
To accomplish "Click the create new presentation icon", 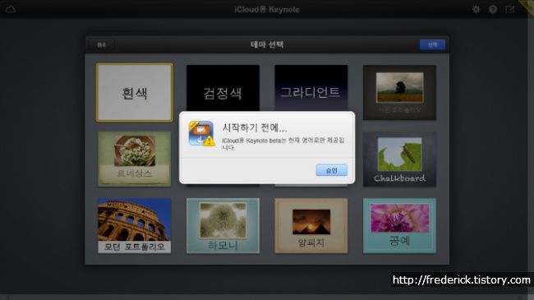I will [510, 9].
